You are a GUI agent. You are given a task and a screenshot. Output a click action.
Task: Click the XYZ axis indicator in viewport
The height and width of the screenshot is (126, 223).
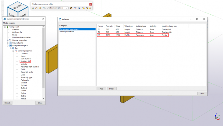[216, 117]
